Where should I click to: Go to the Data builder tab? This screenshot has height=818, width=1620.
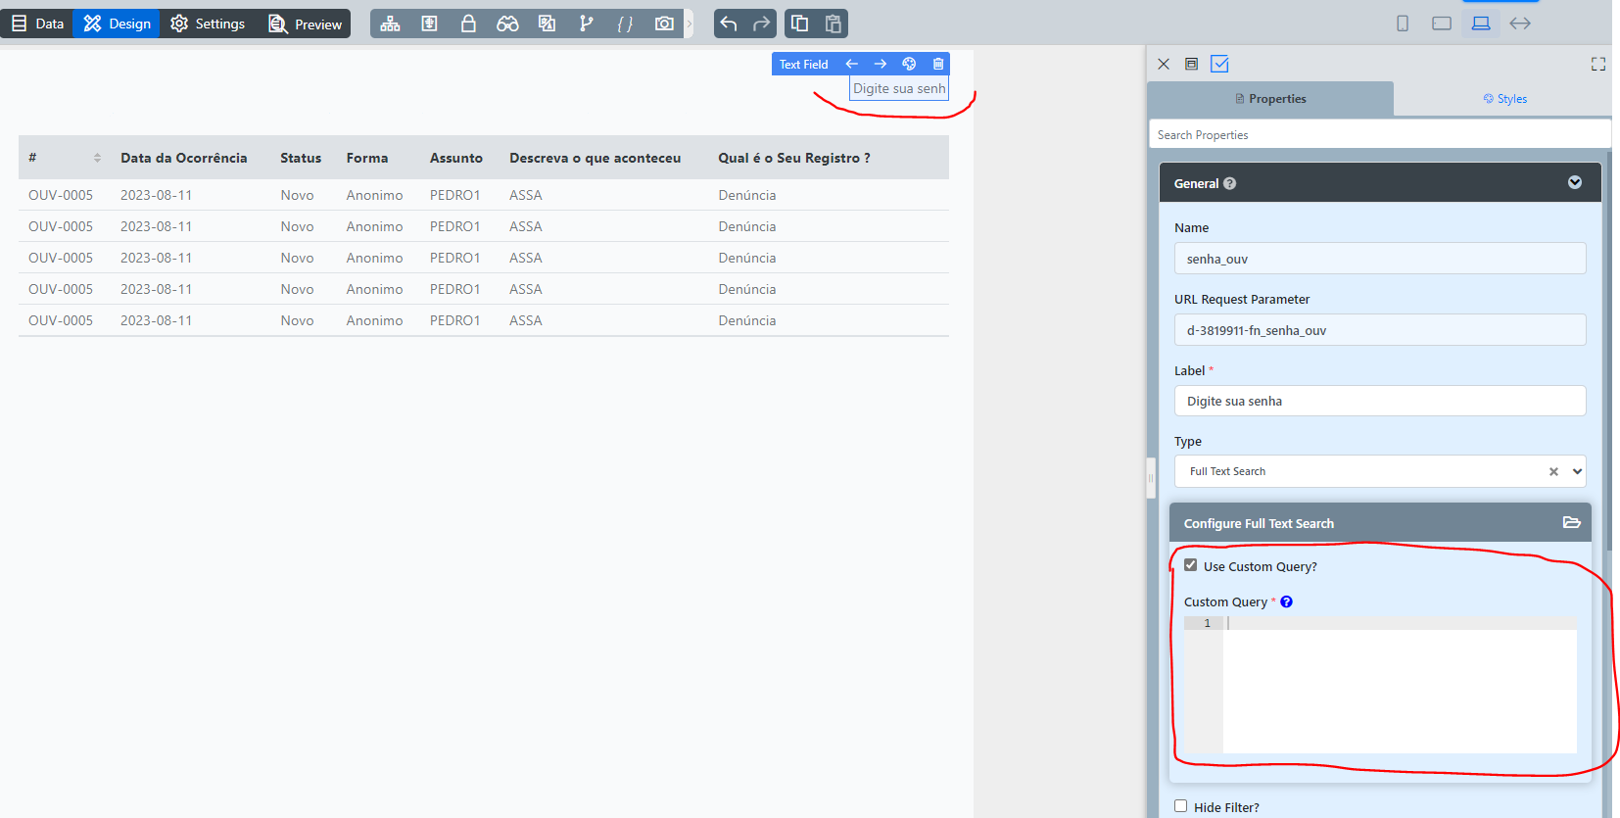37,24
